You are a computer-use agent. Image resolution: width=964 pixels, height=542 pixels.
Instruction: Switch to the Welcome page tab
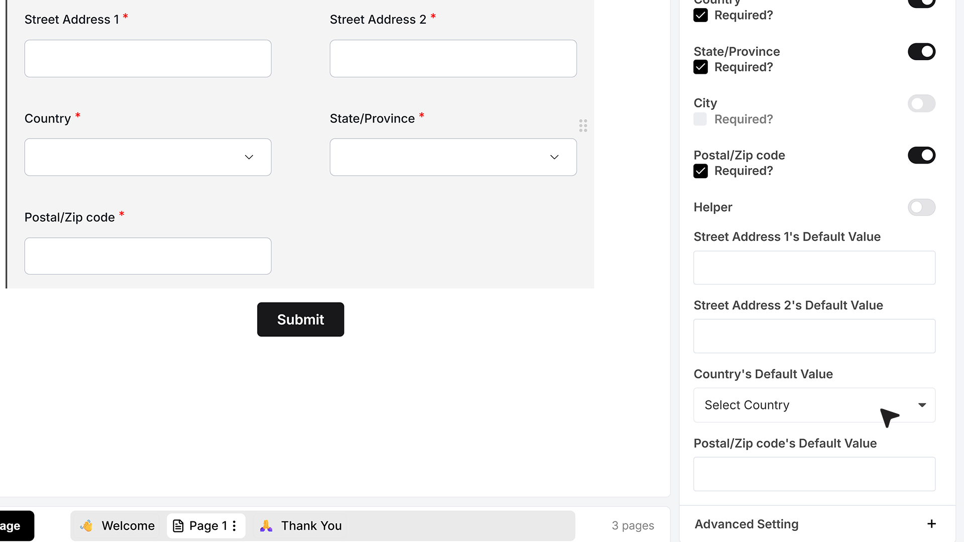117,525
